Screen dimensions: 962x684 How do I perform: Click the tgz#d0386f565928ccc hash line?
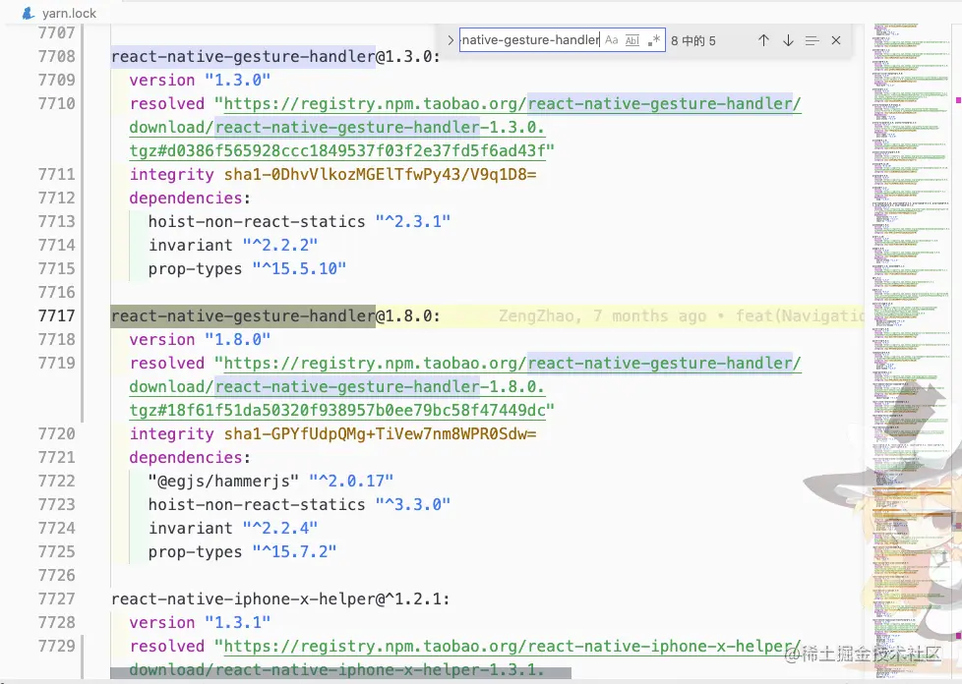(341, 150)
